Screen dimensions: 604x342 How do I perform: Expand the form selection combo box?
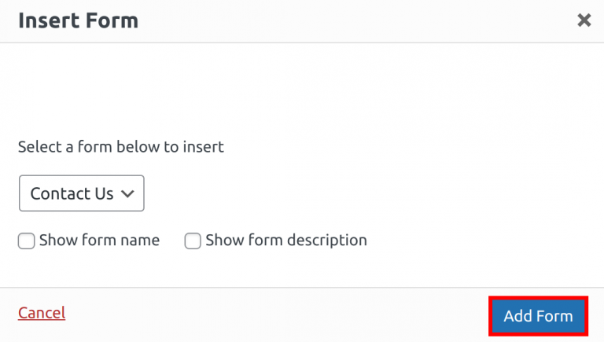82,193
